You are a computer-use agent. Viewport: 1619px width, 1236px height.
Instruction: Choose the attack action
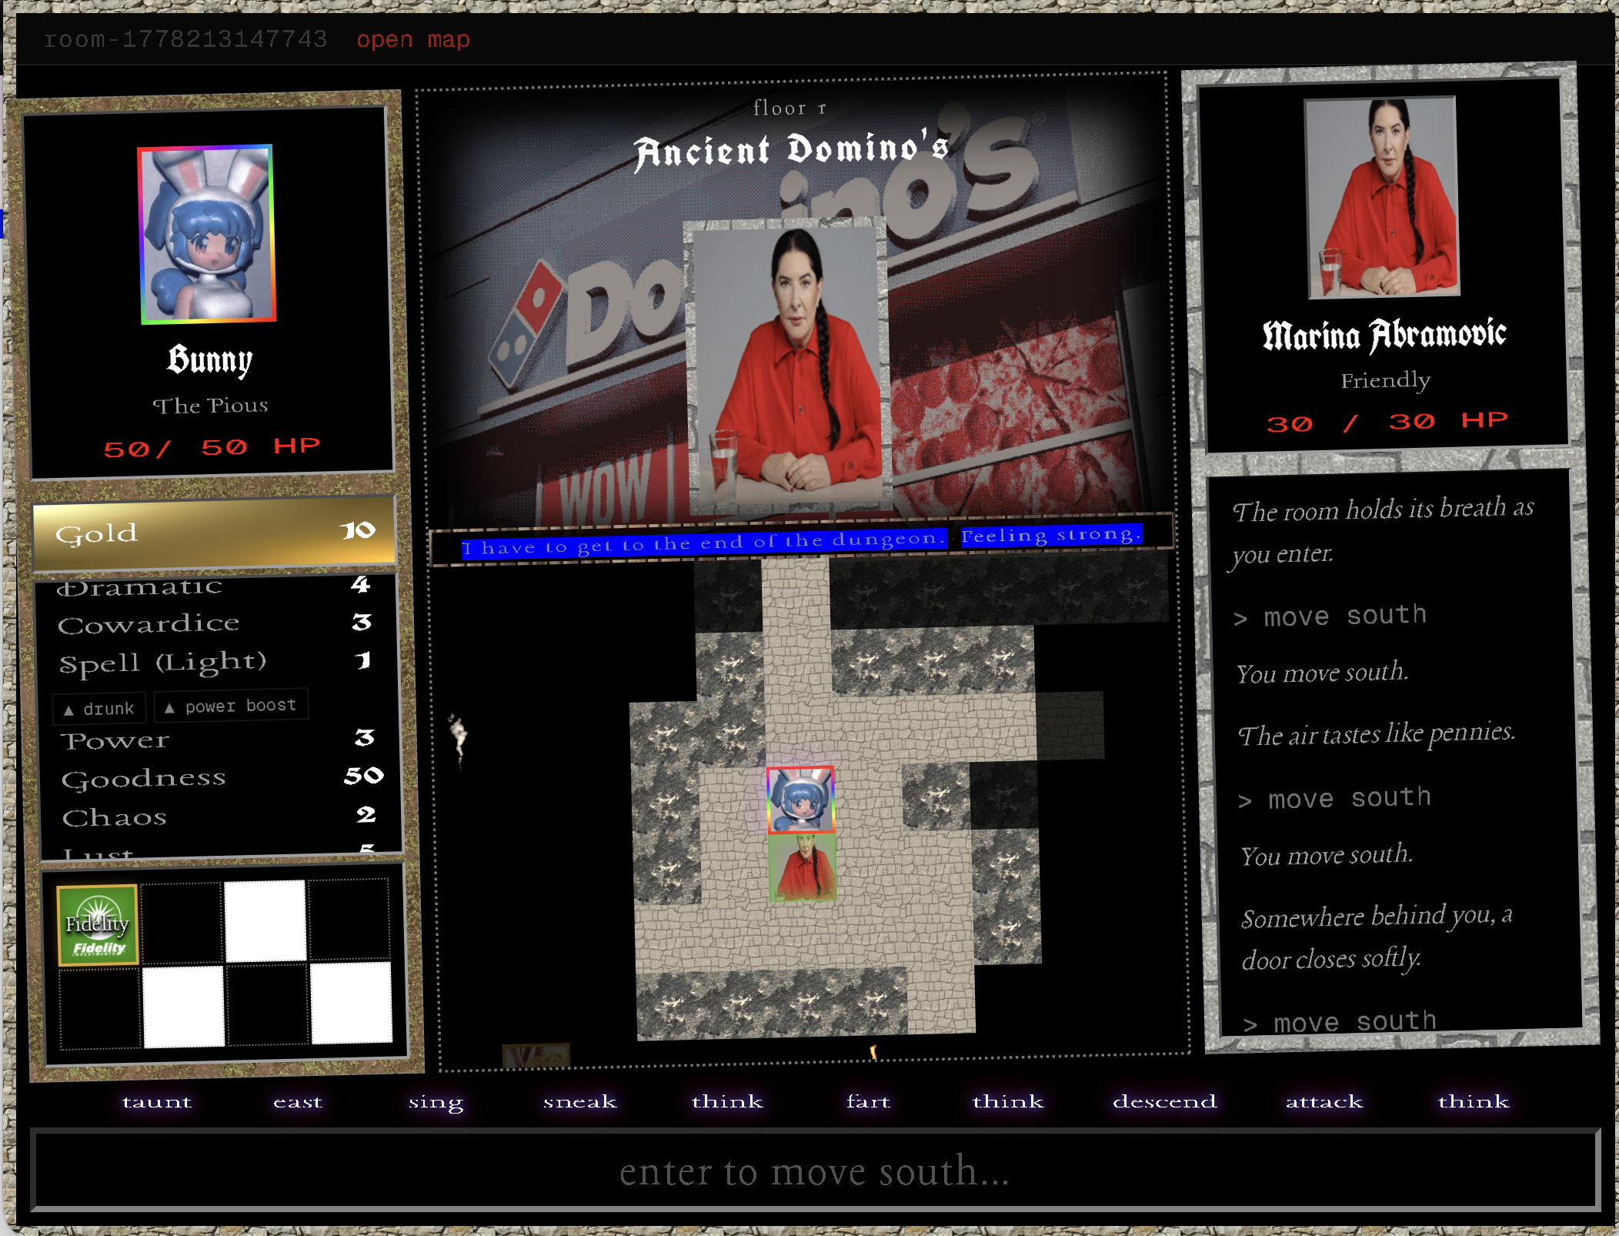[x=1324, y=1101]
